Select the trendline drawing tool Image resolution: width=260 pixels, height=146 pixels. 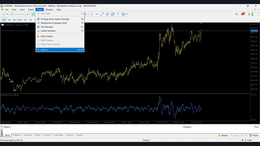(x=102, y=14)
